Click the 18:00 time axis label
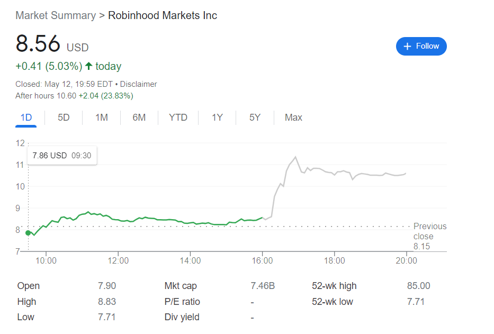 (334, 260)
